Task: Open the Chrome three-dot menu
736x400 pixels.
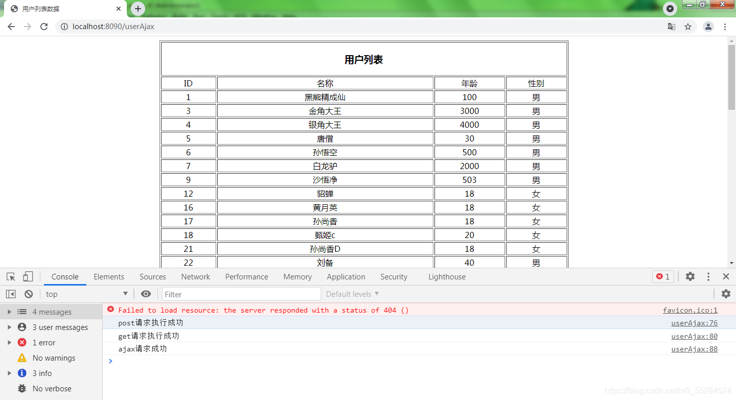Action: 725,27
